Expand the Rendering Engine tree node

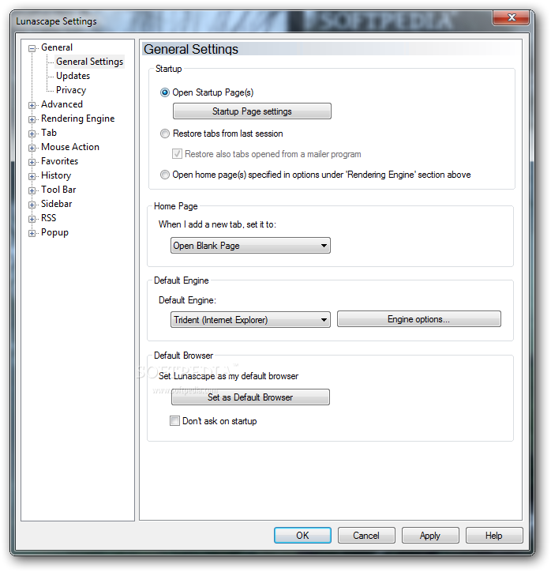pyautogui.click(x=32, y=119)
